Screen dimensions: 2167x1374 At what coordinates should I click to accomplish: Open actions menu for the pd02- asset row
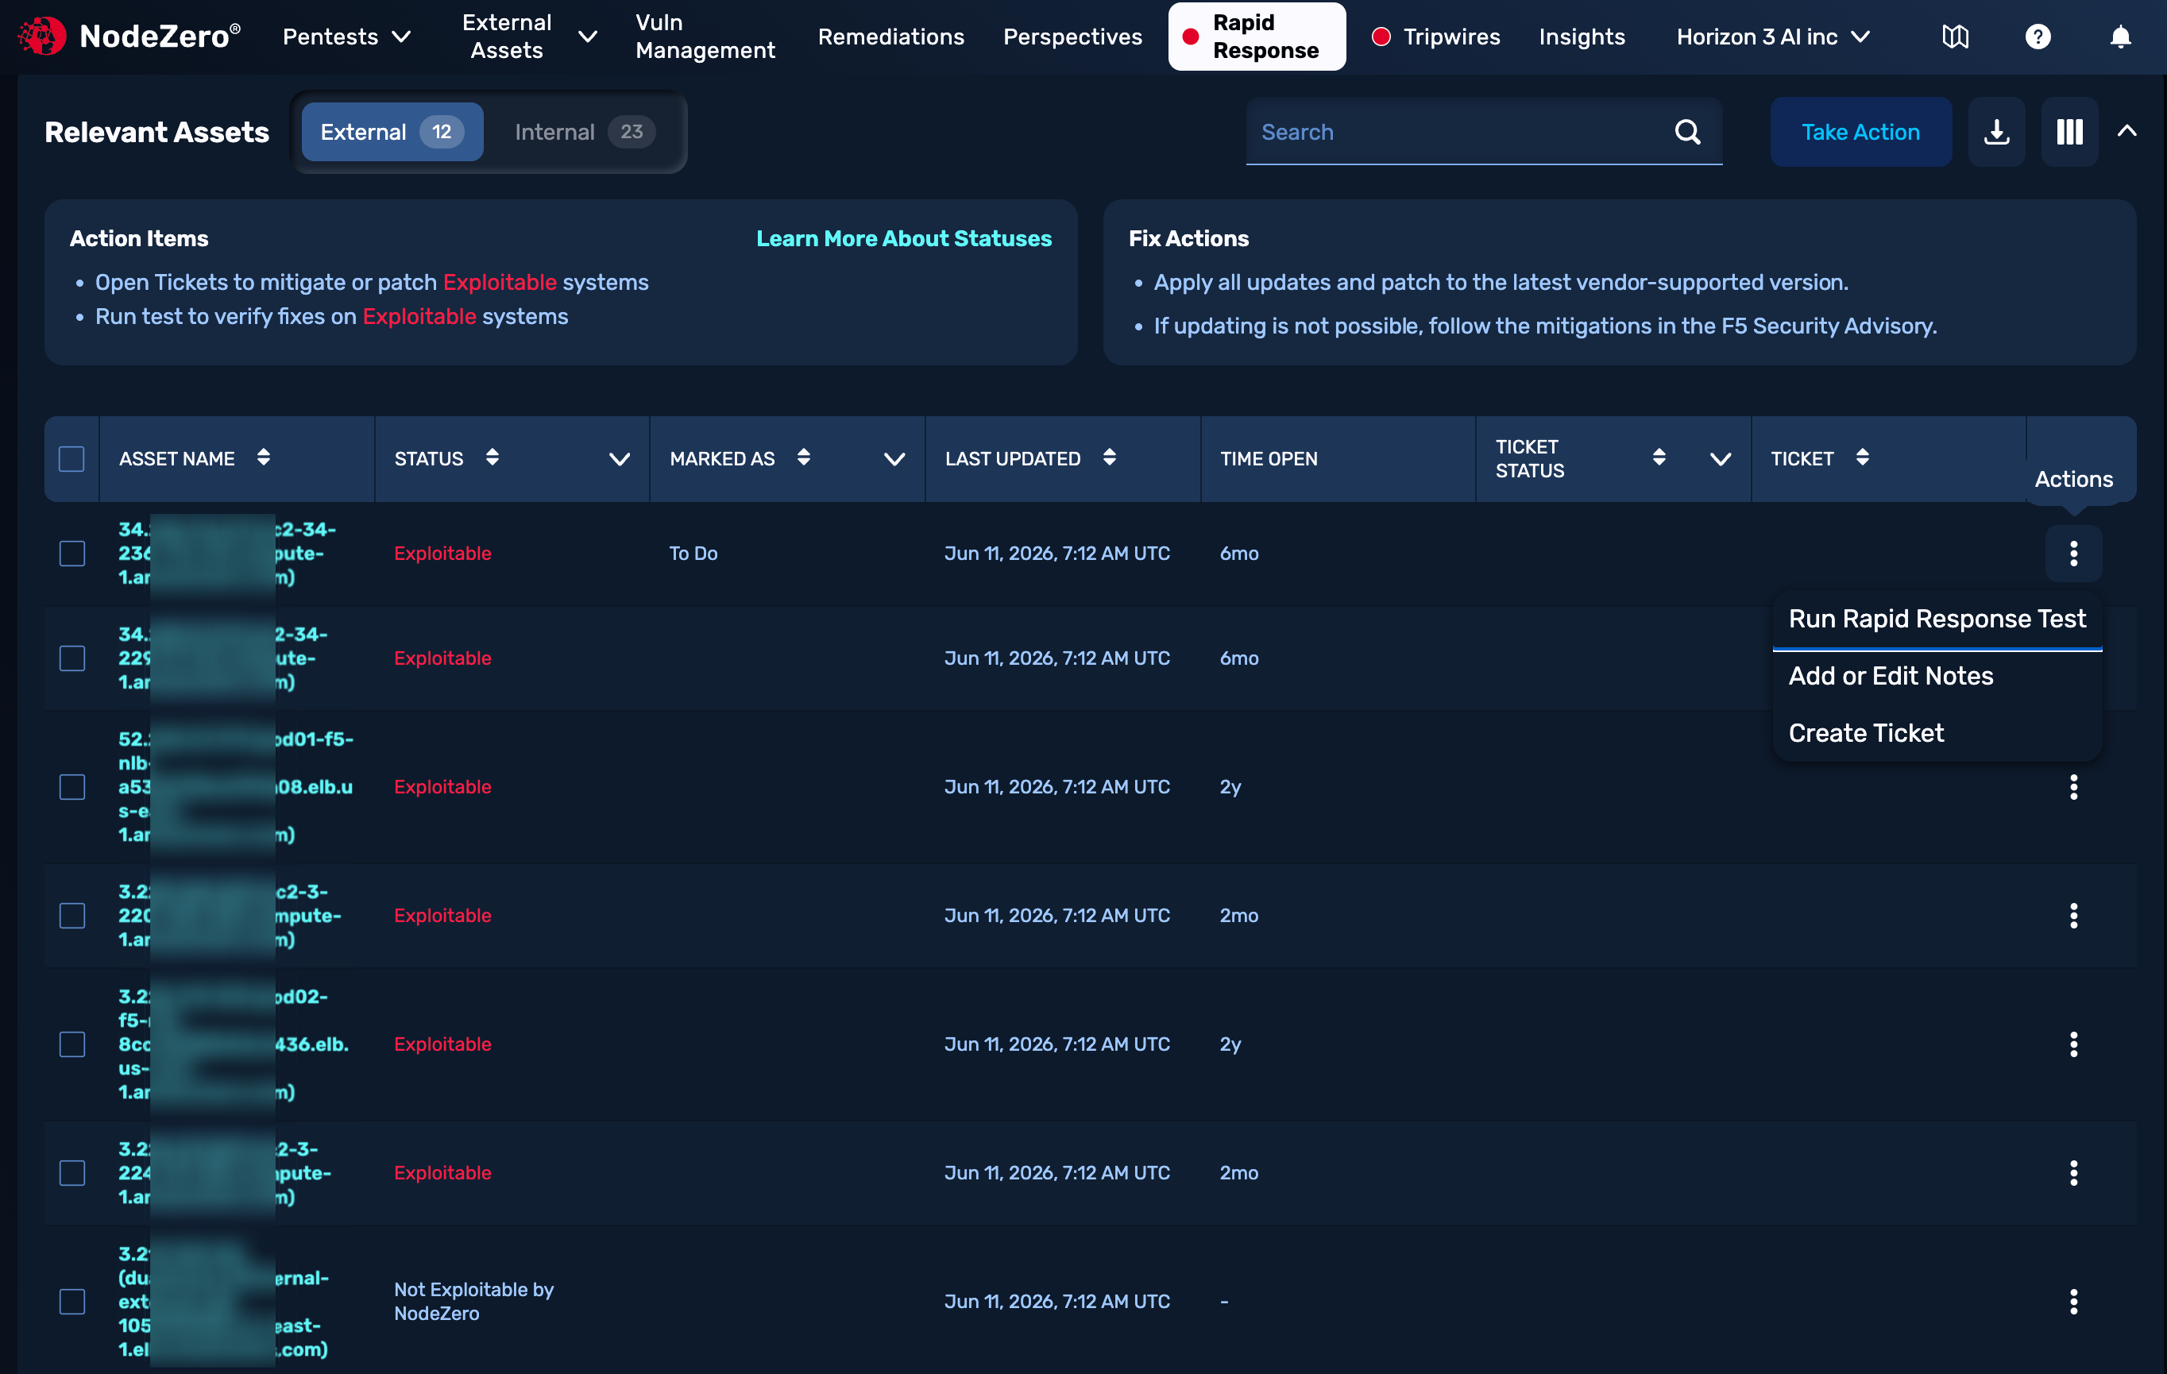click(x=2072, y=1044)
